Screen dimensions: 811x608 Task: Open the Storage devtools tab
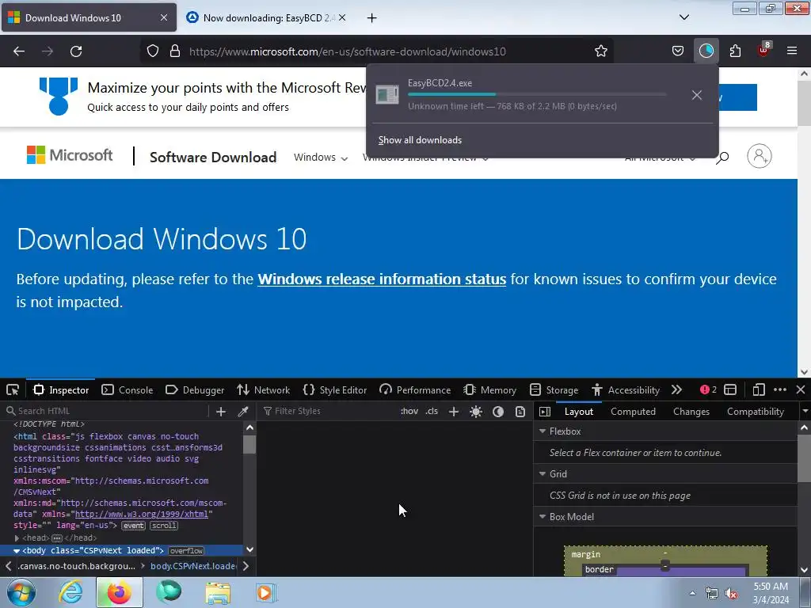554,389
